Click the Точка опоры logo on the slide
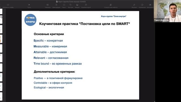 click(x=30, y=20)
